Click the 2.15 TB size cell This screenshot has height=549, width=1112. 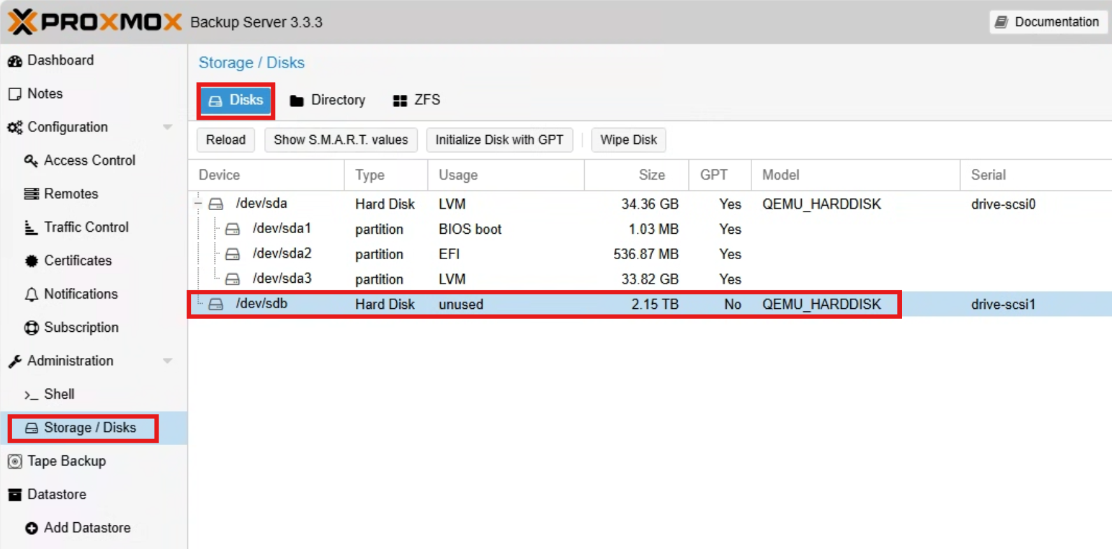coord(655,304)
